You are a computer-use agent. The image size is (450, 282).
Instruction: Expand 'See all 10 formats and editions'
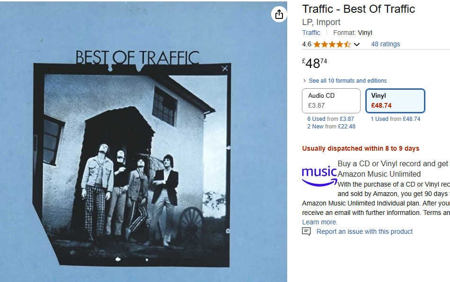coord(347,81)
